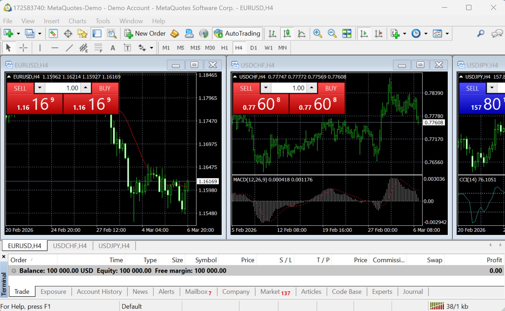
Task: Enable chart auto scroll
Action: pyautogui.click(x=364, y=34)
